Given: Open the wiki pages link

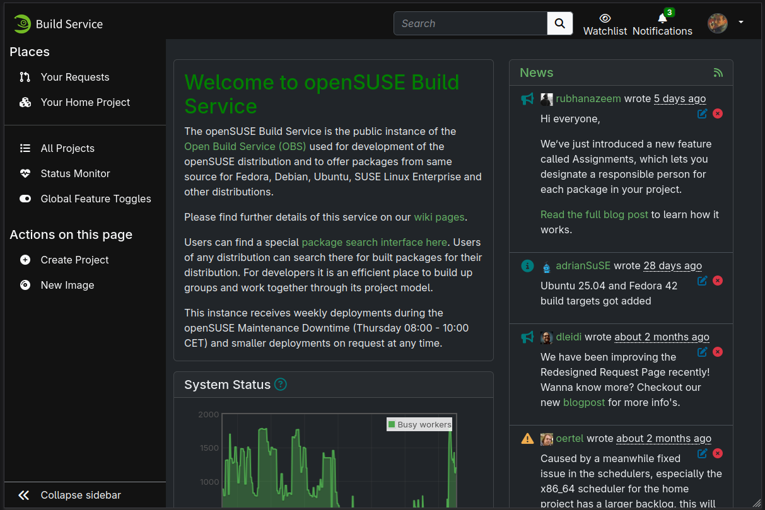Looking at the screenshot, I should [439, 217].
